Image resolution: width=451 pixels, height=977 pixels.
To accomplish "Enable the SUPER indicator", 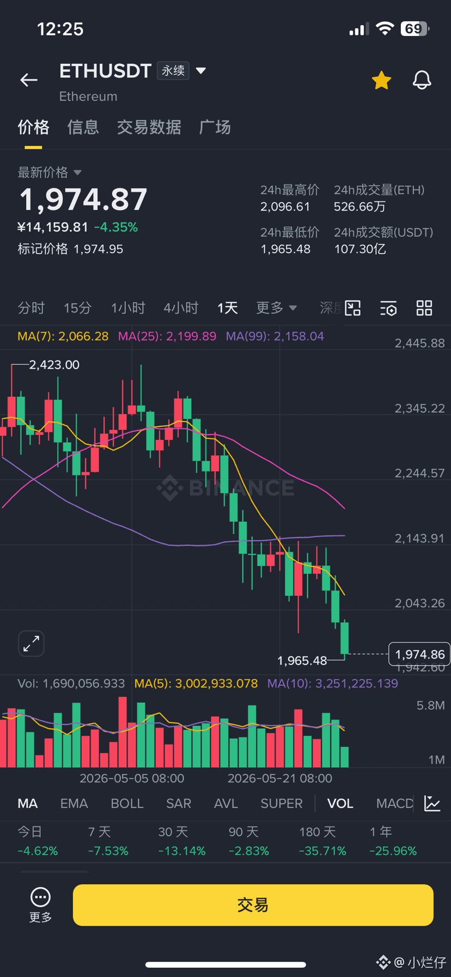I will click(x=281, y=804).
